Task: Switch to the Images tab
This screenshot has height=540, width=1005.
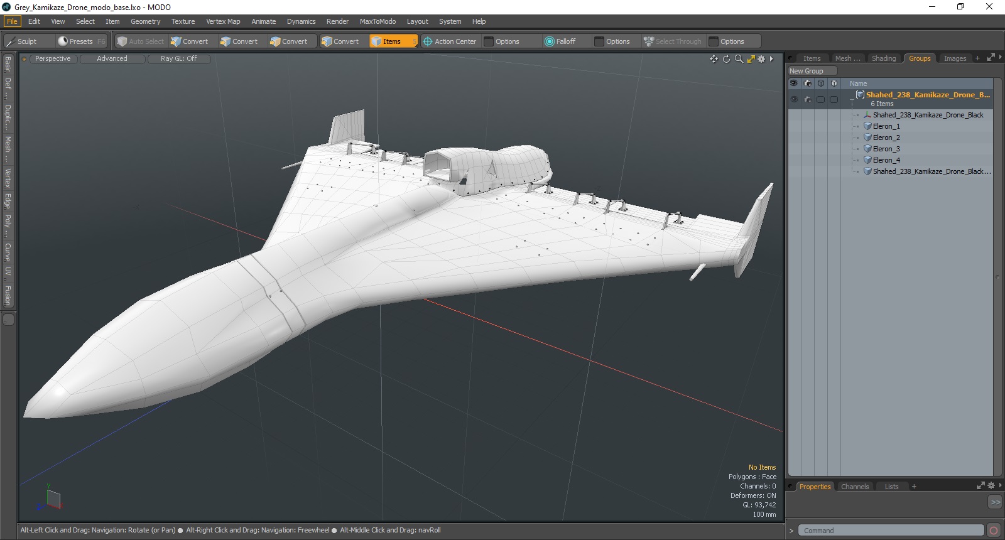Action: [x=955, y=58]
